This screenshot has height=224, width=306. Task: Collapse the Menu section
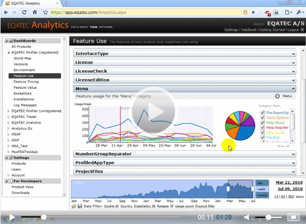[184, 89]
